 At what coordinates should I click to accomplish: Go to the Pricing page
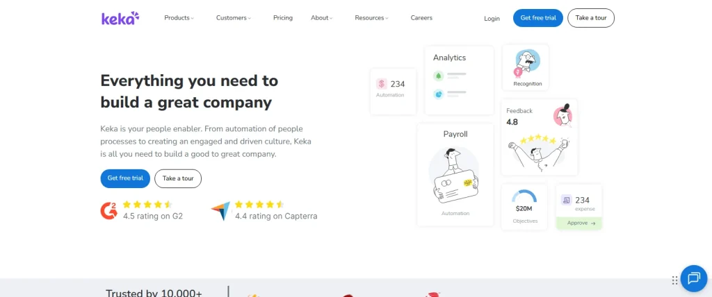(283, 18)
